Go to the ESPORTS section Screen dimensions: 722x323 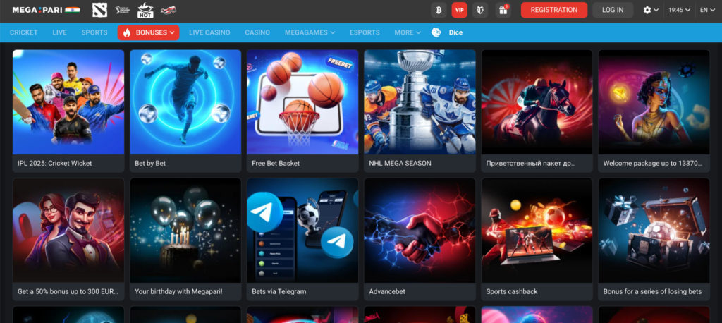365,32
